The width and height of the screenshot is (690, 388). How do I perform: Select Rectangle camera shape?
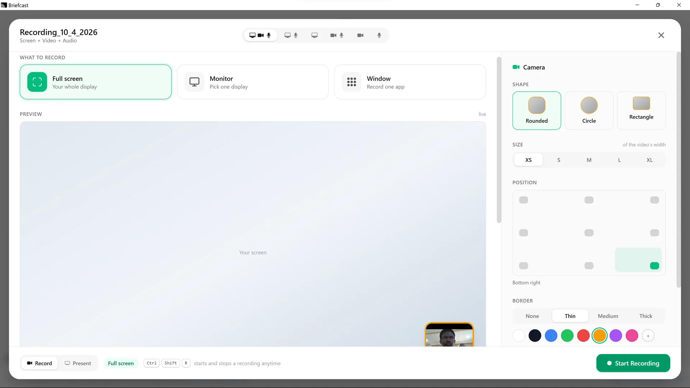641,111
